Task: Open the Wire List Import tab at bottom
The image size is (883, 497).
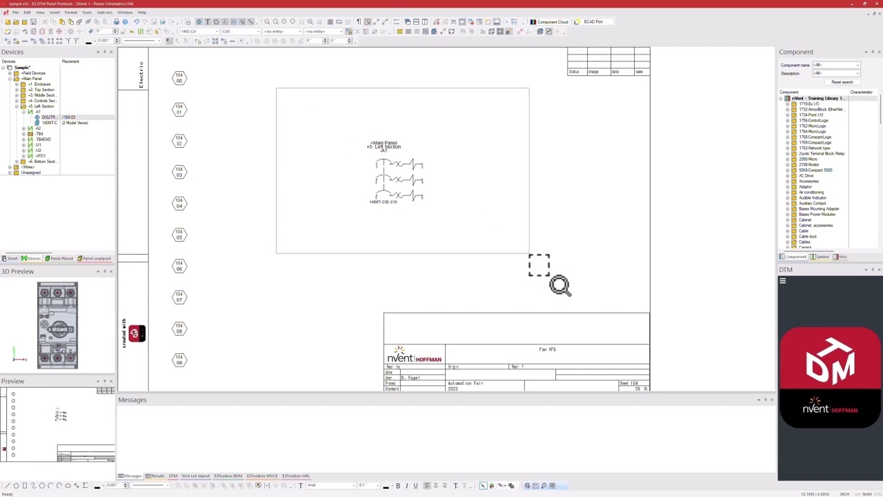Action: click(195, 476)
